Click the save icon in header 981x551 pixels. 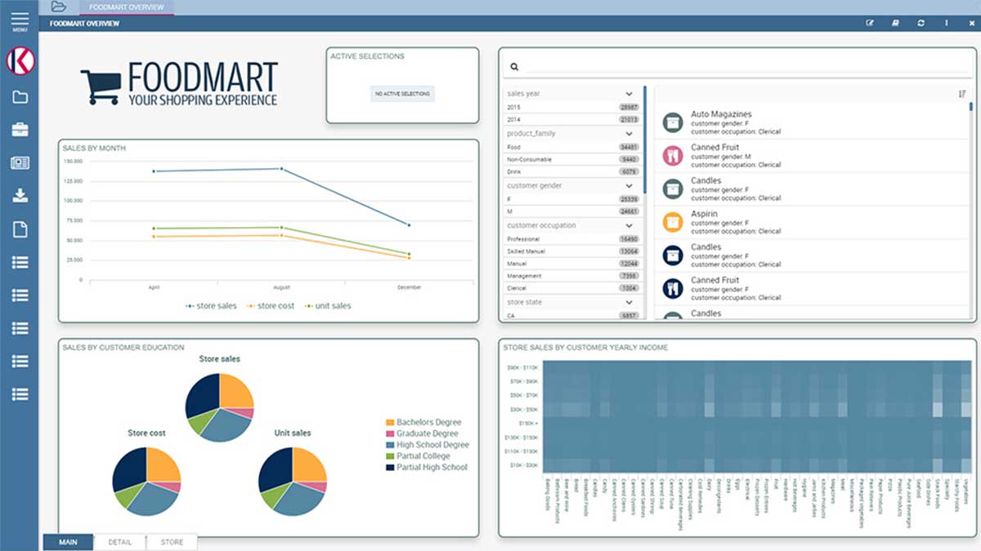(x=896, y=24)
